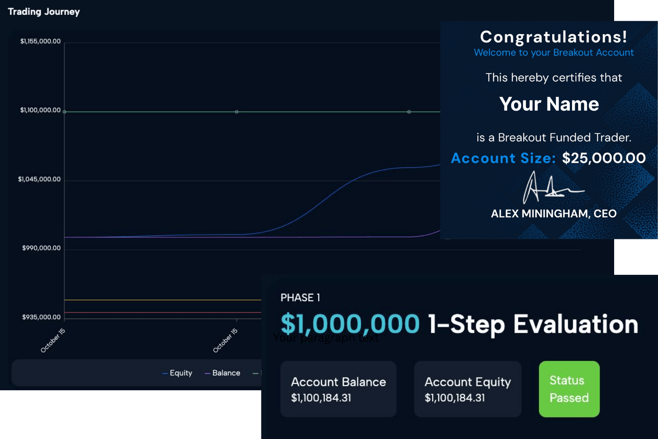Click the PHASE 1 label

pos(300,298)
